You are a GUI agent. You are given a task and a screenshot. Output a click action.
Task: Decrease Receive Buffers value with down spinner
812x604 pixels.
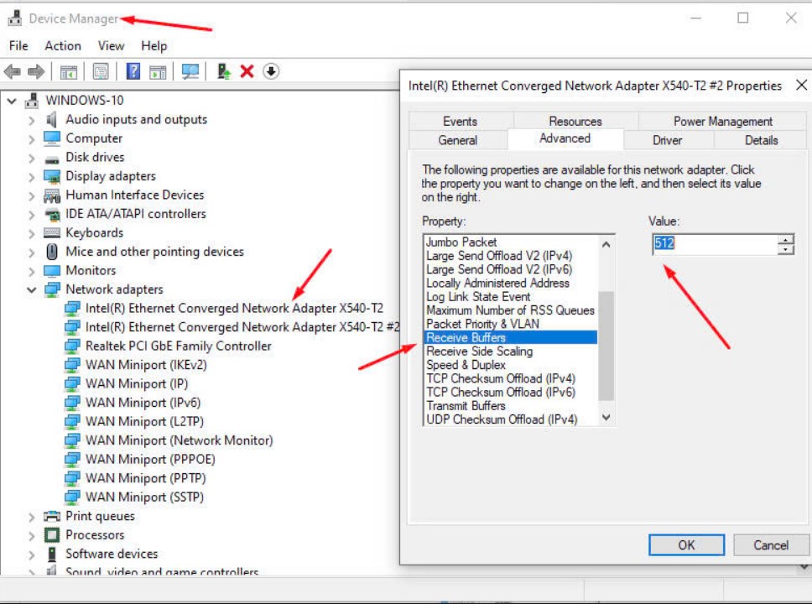coord(786,249)
